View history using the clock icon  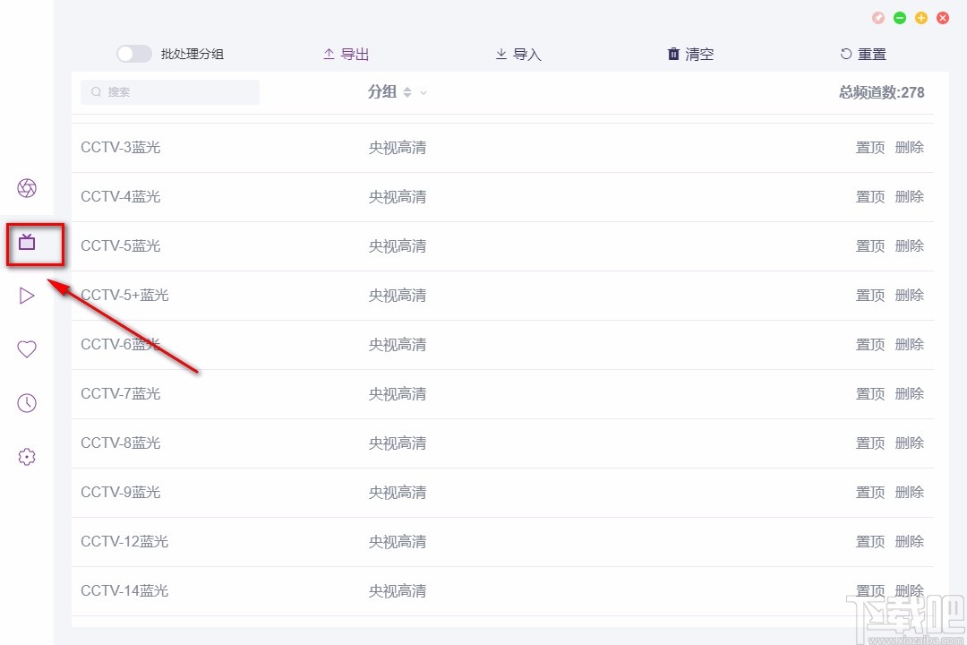[27, 403]
